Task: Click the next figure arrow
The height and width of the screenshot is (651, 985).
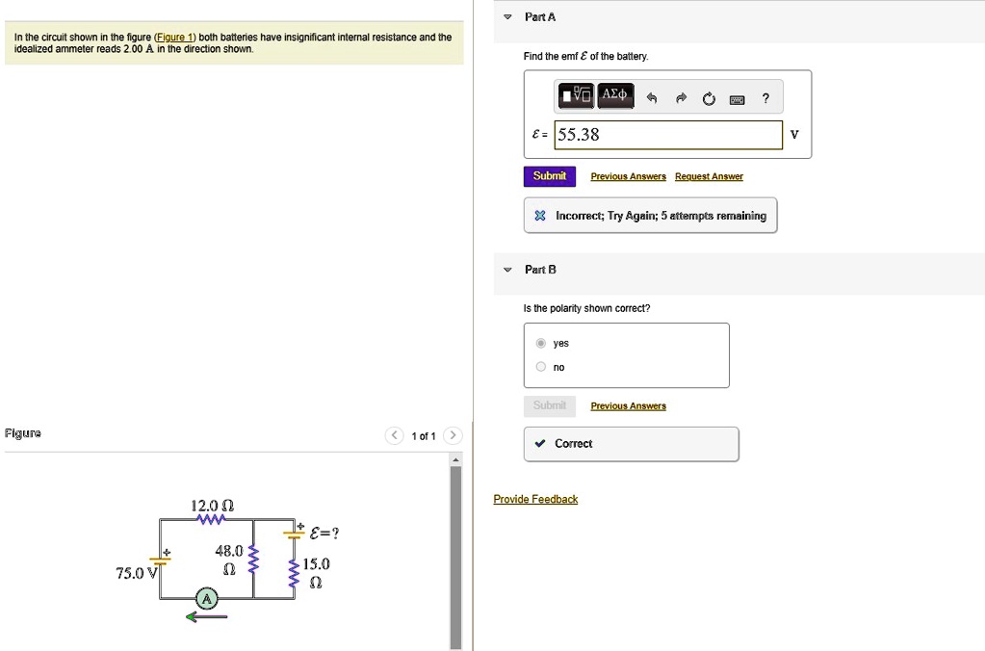Action: [x=453, y=435]
